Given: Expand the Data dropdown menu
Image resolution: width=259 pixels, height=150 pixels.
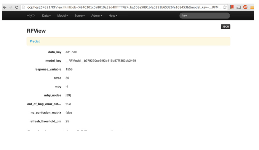Looking at the screenshot, I should coord(46,15).
